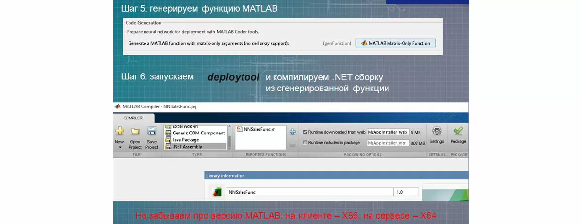The image size is (582, 224).
Task: Select Java Package in type list
Action: [x=195, y=139]
